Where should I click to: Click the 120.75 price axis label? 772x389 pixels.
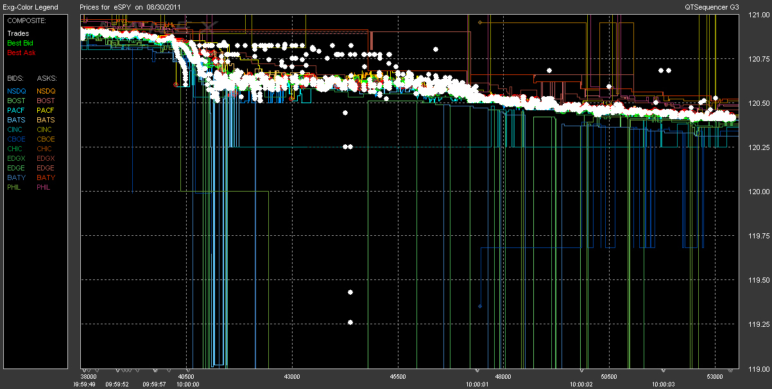[759, 59]
